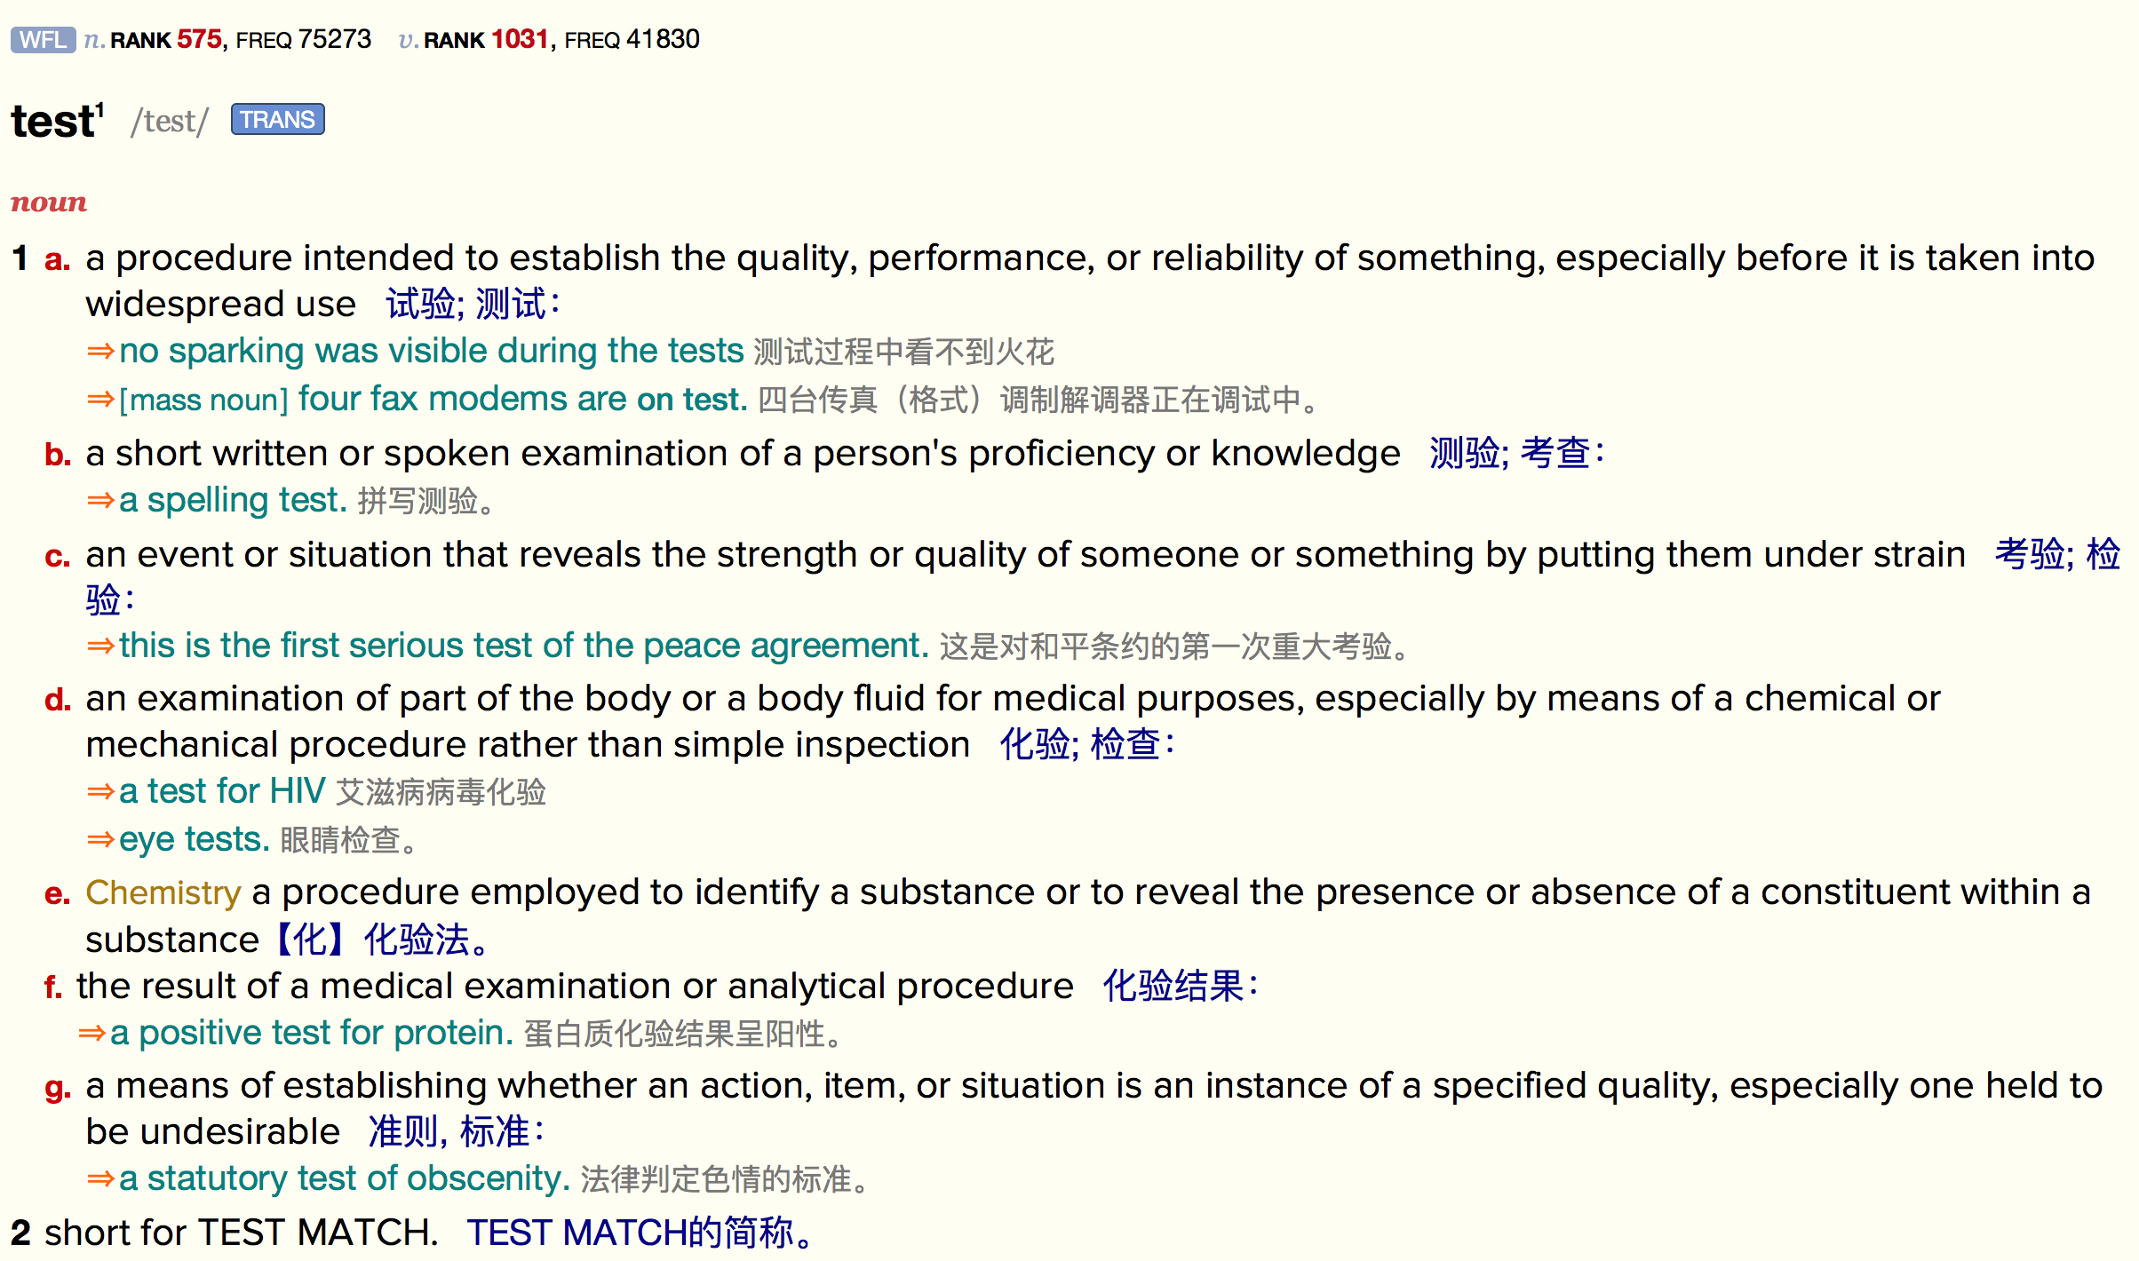Click the arrow before 'four fax modems' example
This screenshot has height=1261, width=2139.
[100, 400]
